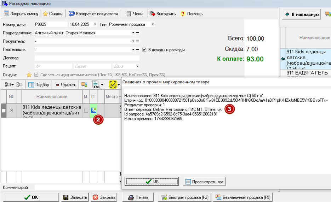Click the truck icon in the table toolbar
Viewport: 331px width, 202px height.
[84, 85]
